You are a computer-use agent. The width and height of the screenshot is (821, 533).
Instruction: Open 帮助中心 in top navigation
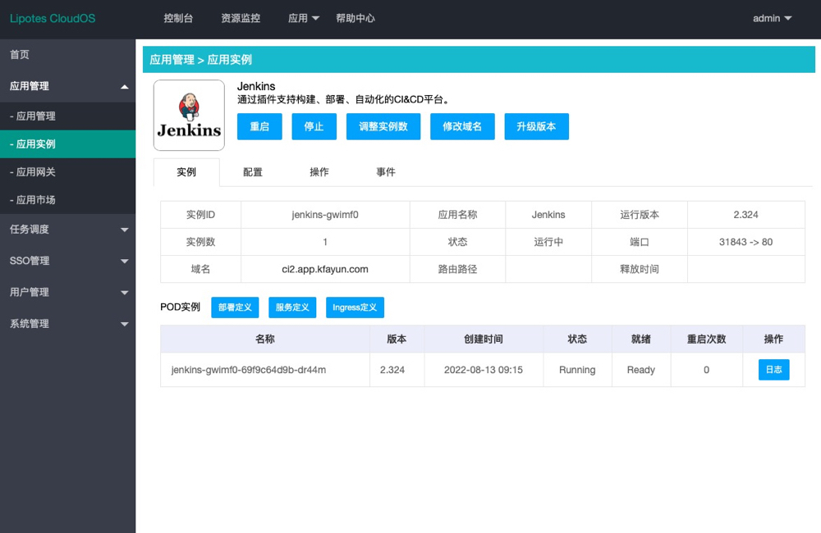point(355,18)
